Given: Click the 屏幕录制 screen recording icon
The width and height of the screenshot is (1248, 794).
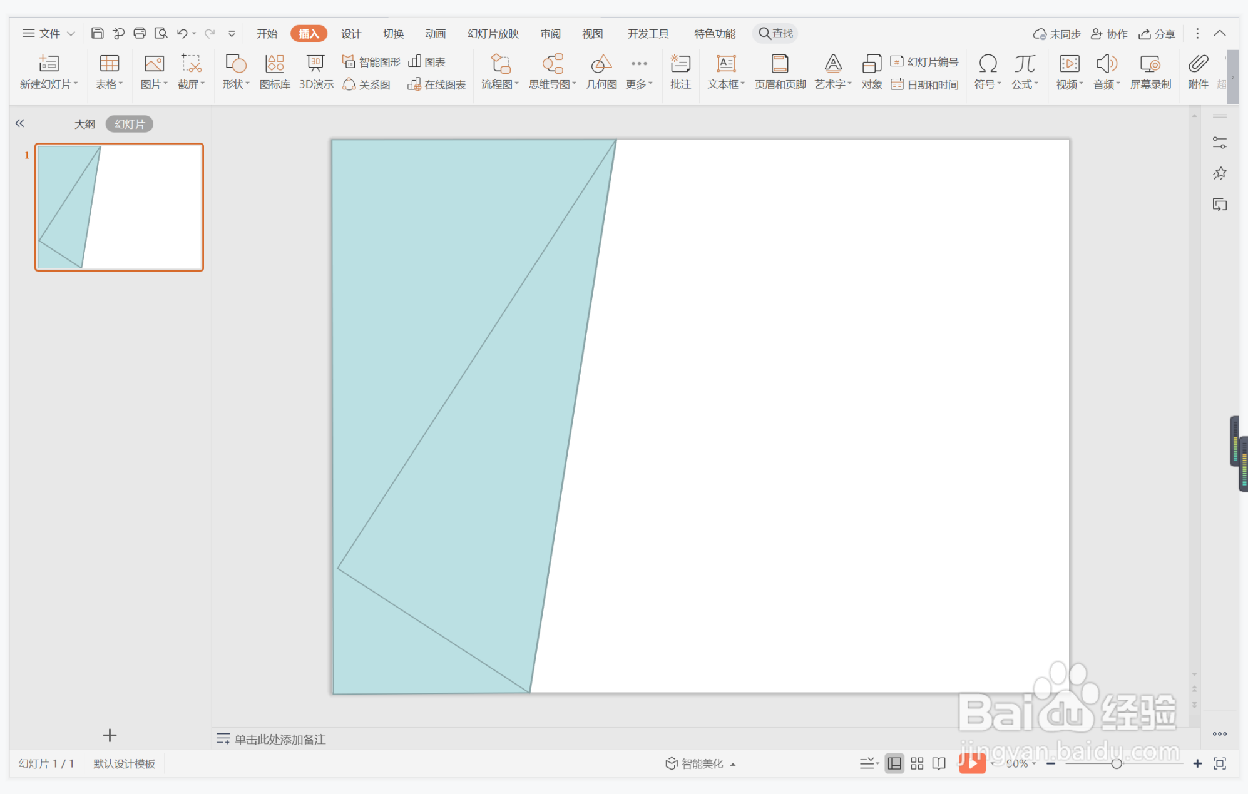Looking at the screenshot, I should pyautogui.click(x=1150, y=71).
